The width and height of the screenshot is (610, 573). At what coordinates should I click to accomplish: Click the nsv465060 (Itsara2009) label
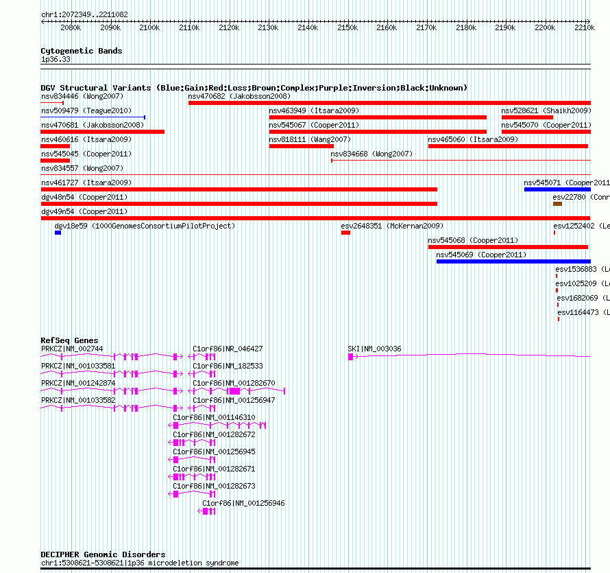[x=473, y=139]
